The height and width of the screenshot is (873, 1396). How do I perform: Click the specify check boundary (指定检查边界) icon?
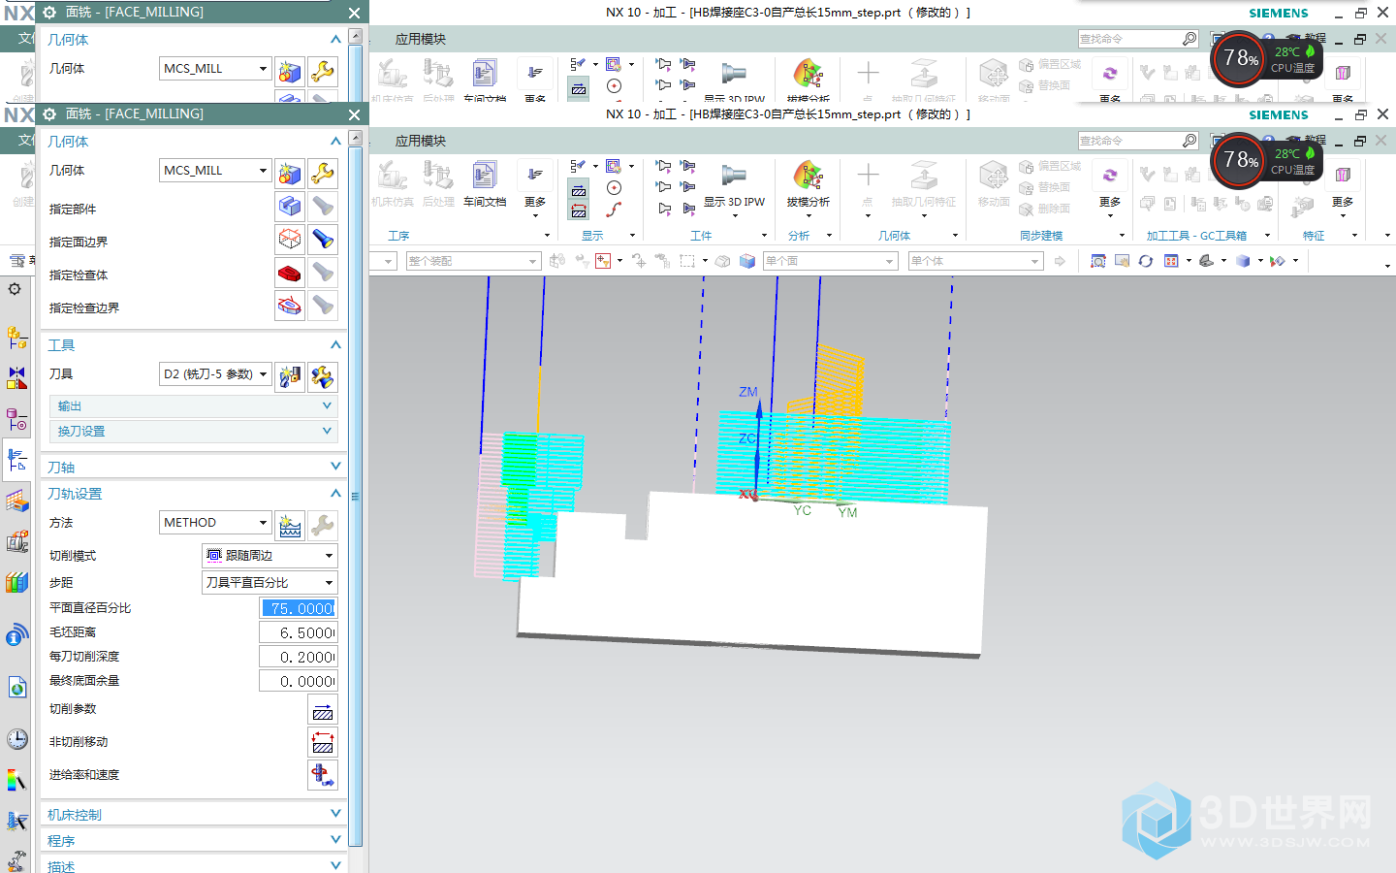click(x=290, y=306)
